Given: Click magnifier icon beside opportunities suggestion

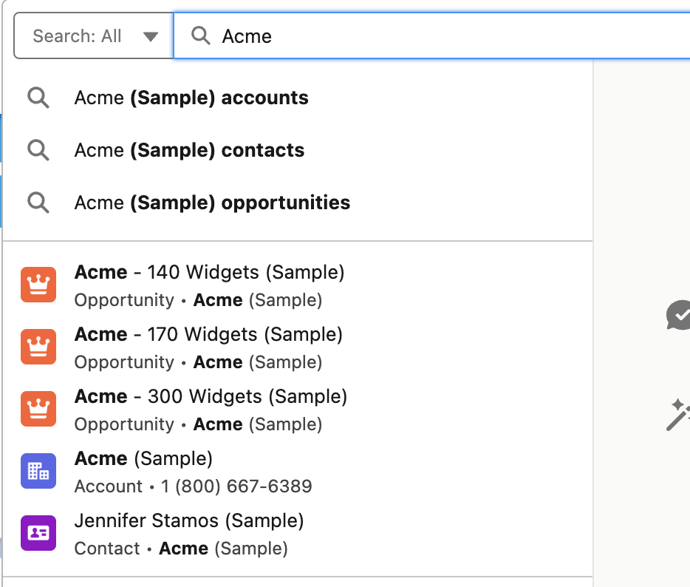Looking at the screenshot, I should (38, 203).
